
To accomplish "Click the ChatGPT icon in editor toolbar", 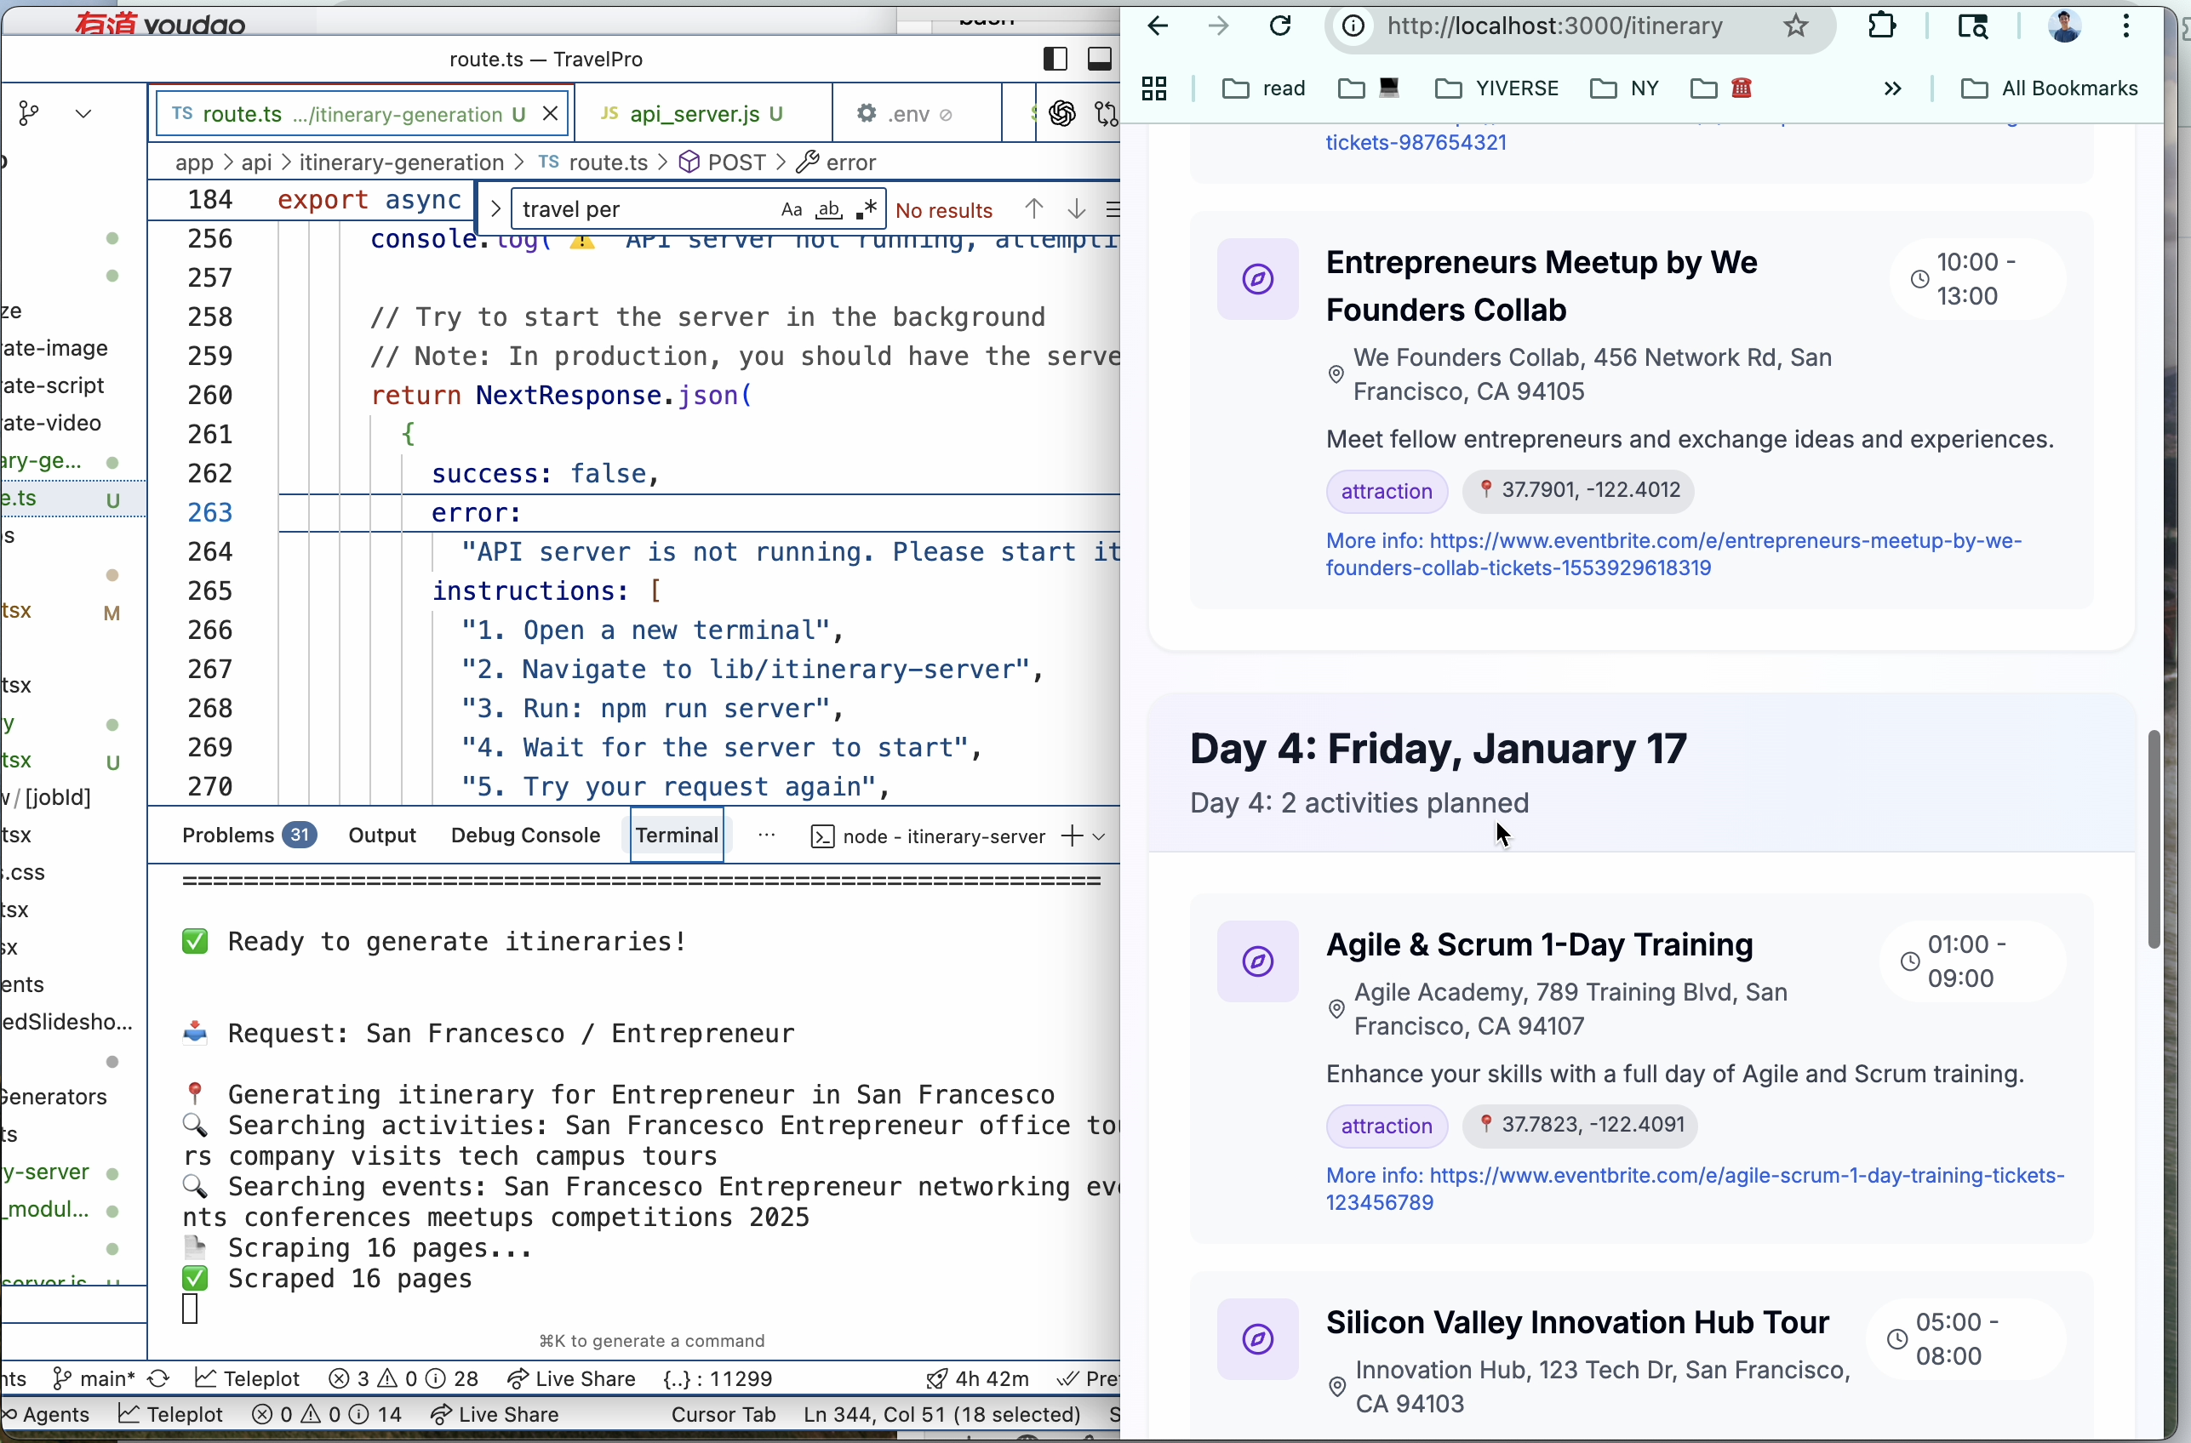I will pos(1061,114).
